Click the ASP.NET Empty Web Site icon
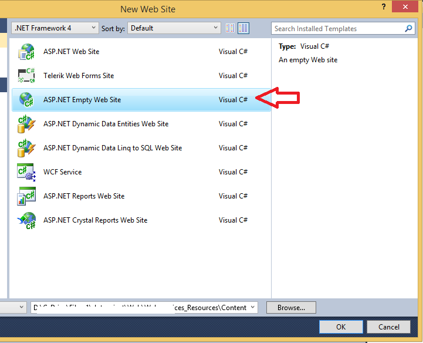 26,100
